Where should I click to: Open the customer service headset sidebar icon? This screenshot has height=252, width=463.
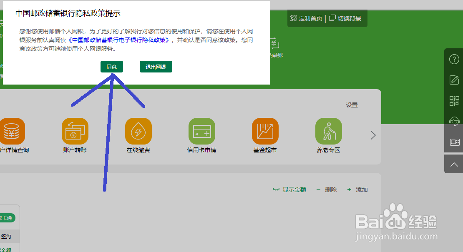454,121
